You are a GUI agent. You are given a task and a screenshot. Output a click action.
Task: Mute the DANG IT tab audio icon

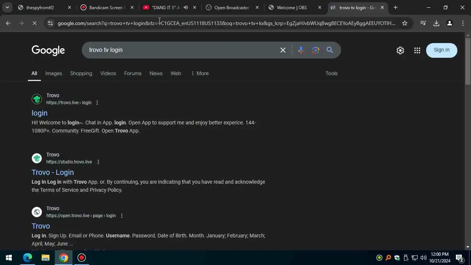[x=186, y=7]
